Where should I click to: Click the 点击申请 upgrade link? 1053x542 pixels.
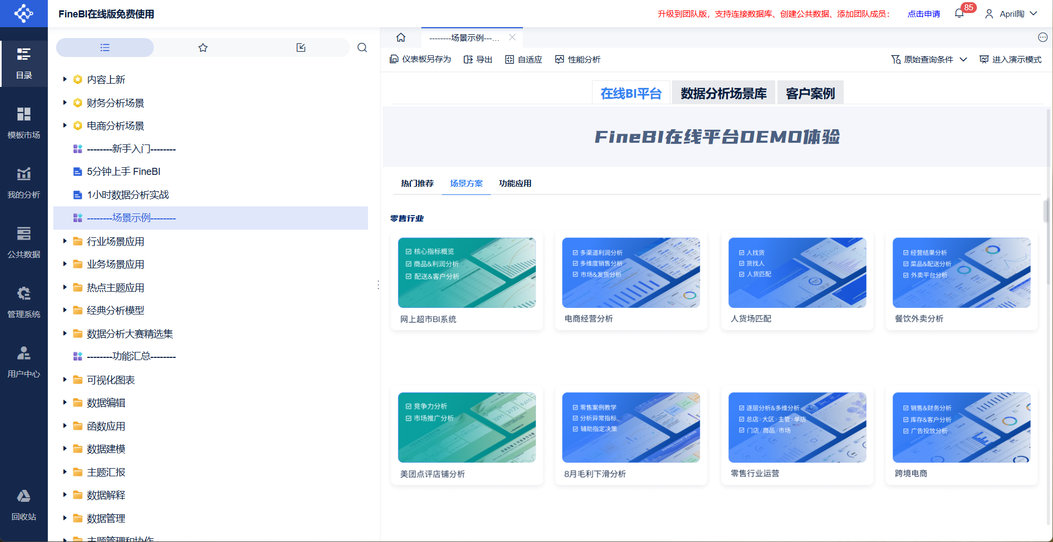(924, 14)
